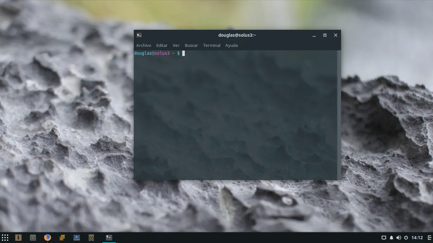Click the show desktop tray icon
The height and width of the screenshot is (243, 433).
click(384, 238)
